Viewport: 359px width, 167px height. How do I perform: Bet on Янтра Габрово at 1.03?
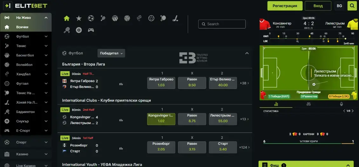pos(161,83)
